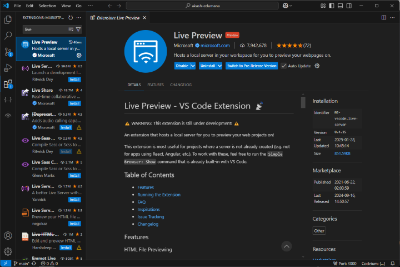Open the title bar more menus ellipsis
This screenshot has width=400, height=267.
click(91, 6)
